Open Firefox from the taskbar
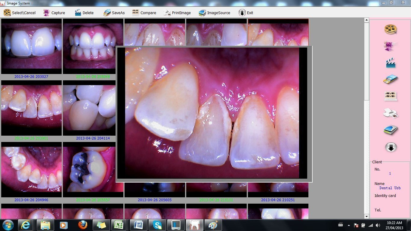Viewport: 411px width, 231px height. [x=82, y=225]
